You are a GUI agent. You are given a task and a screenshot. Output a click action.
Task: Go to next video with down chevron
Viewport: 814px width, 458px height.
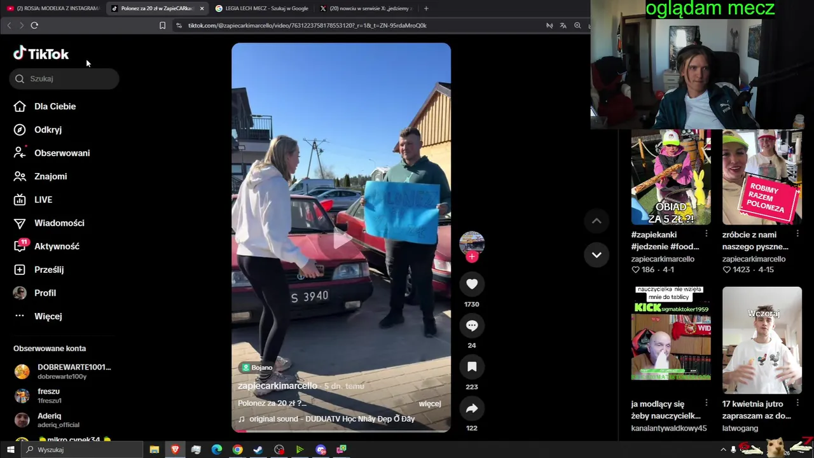[x=597, y=254]
